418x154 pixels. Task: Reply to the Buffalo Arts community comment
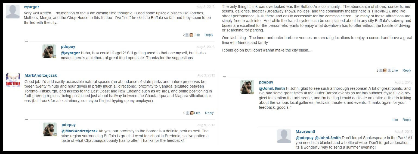(407, 70)
